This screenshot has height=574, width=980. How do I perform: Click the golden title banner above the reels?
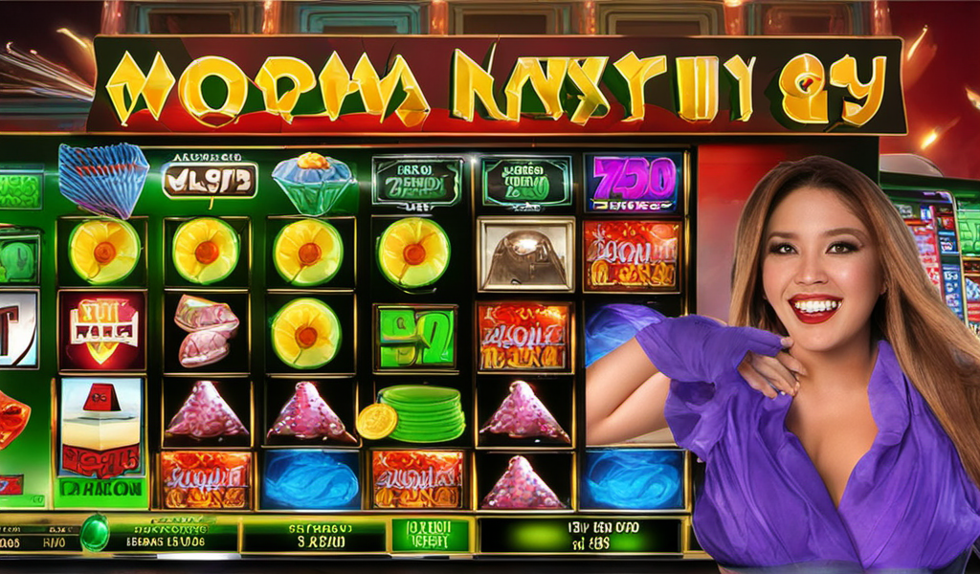click(497, 85)
